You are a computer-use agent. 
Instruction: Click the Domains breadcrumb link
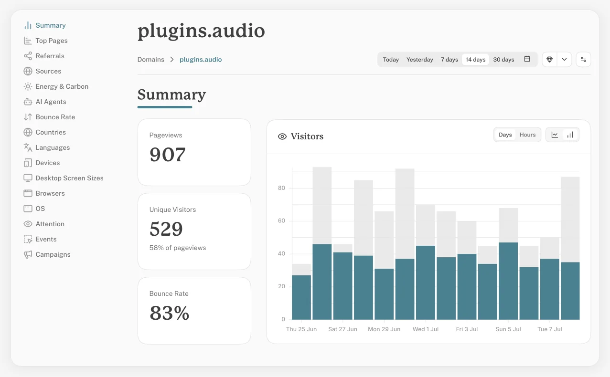coord(151,60)
